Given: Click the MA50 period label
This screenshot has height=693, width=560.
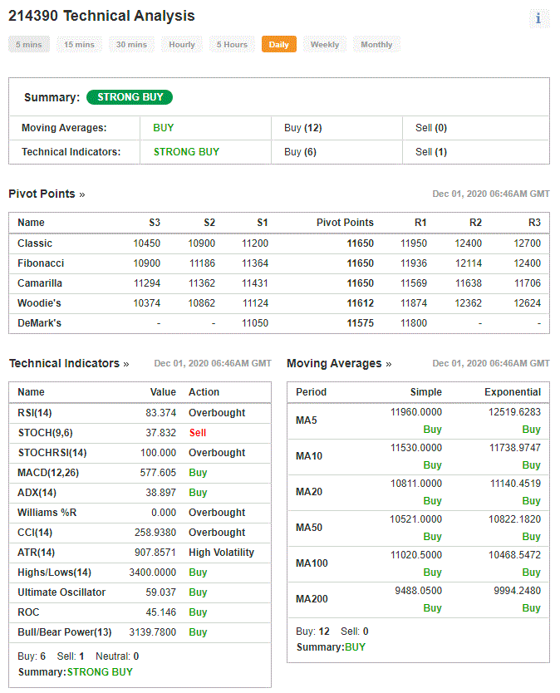Looking at the screenshot, I should tap(309, 528).
